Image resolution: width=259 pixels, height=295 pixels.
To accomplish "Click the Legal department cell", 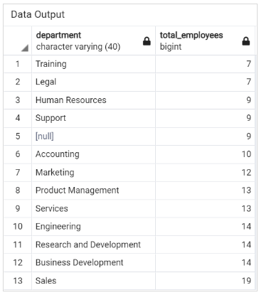I will (93, 82).
